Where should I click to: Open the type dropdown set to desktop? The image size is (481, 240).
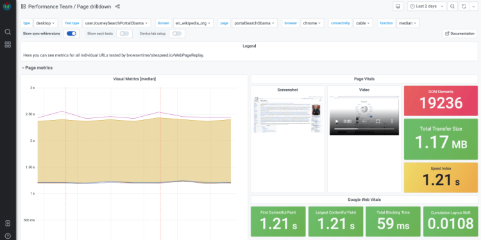[46, 23]
